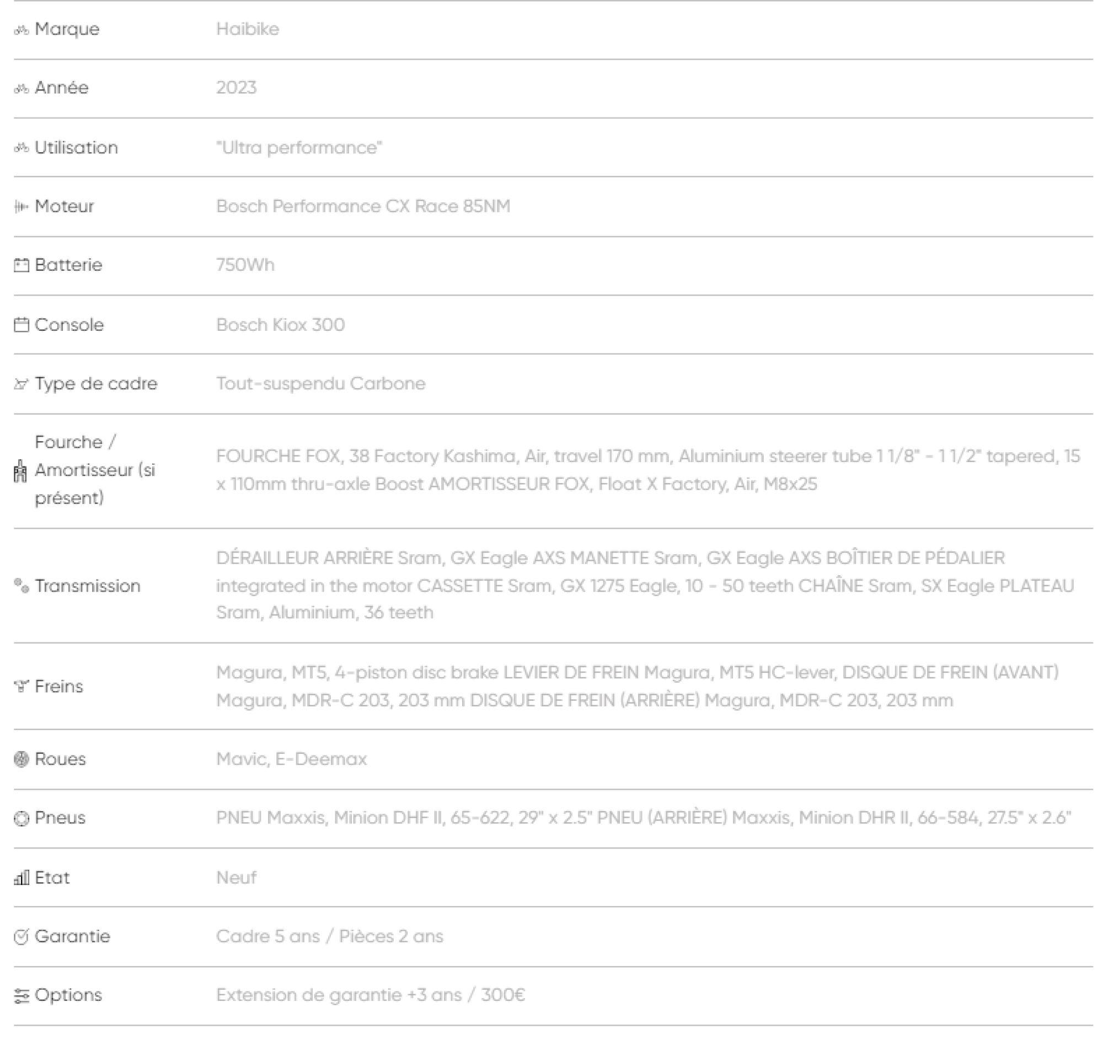
Task: Click the brake icon beside Freins
Action: coord(21,687)
